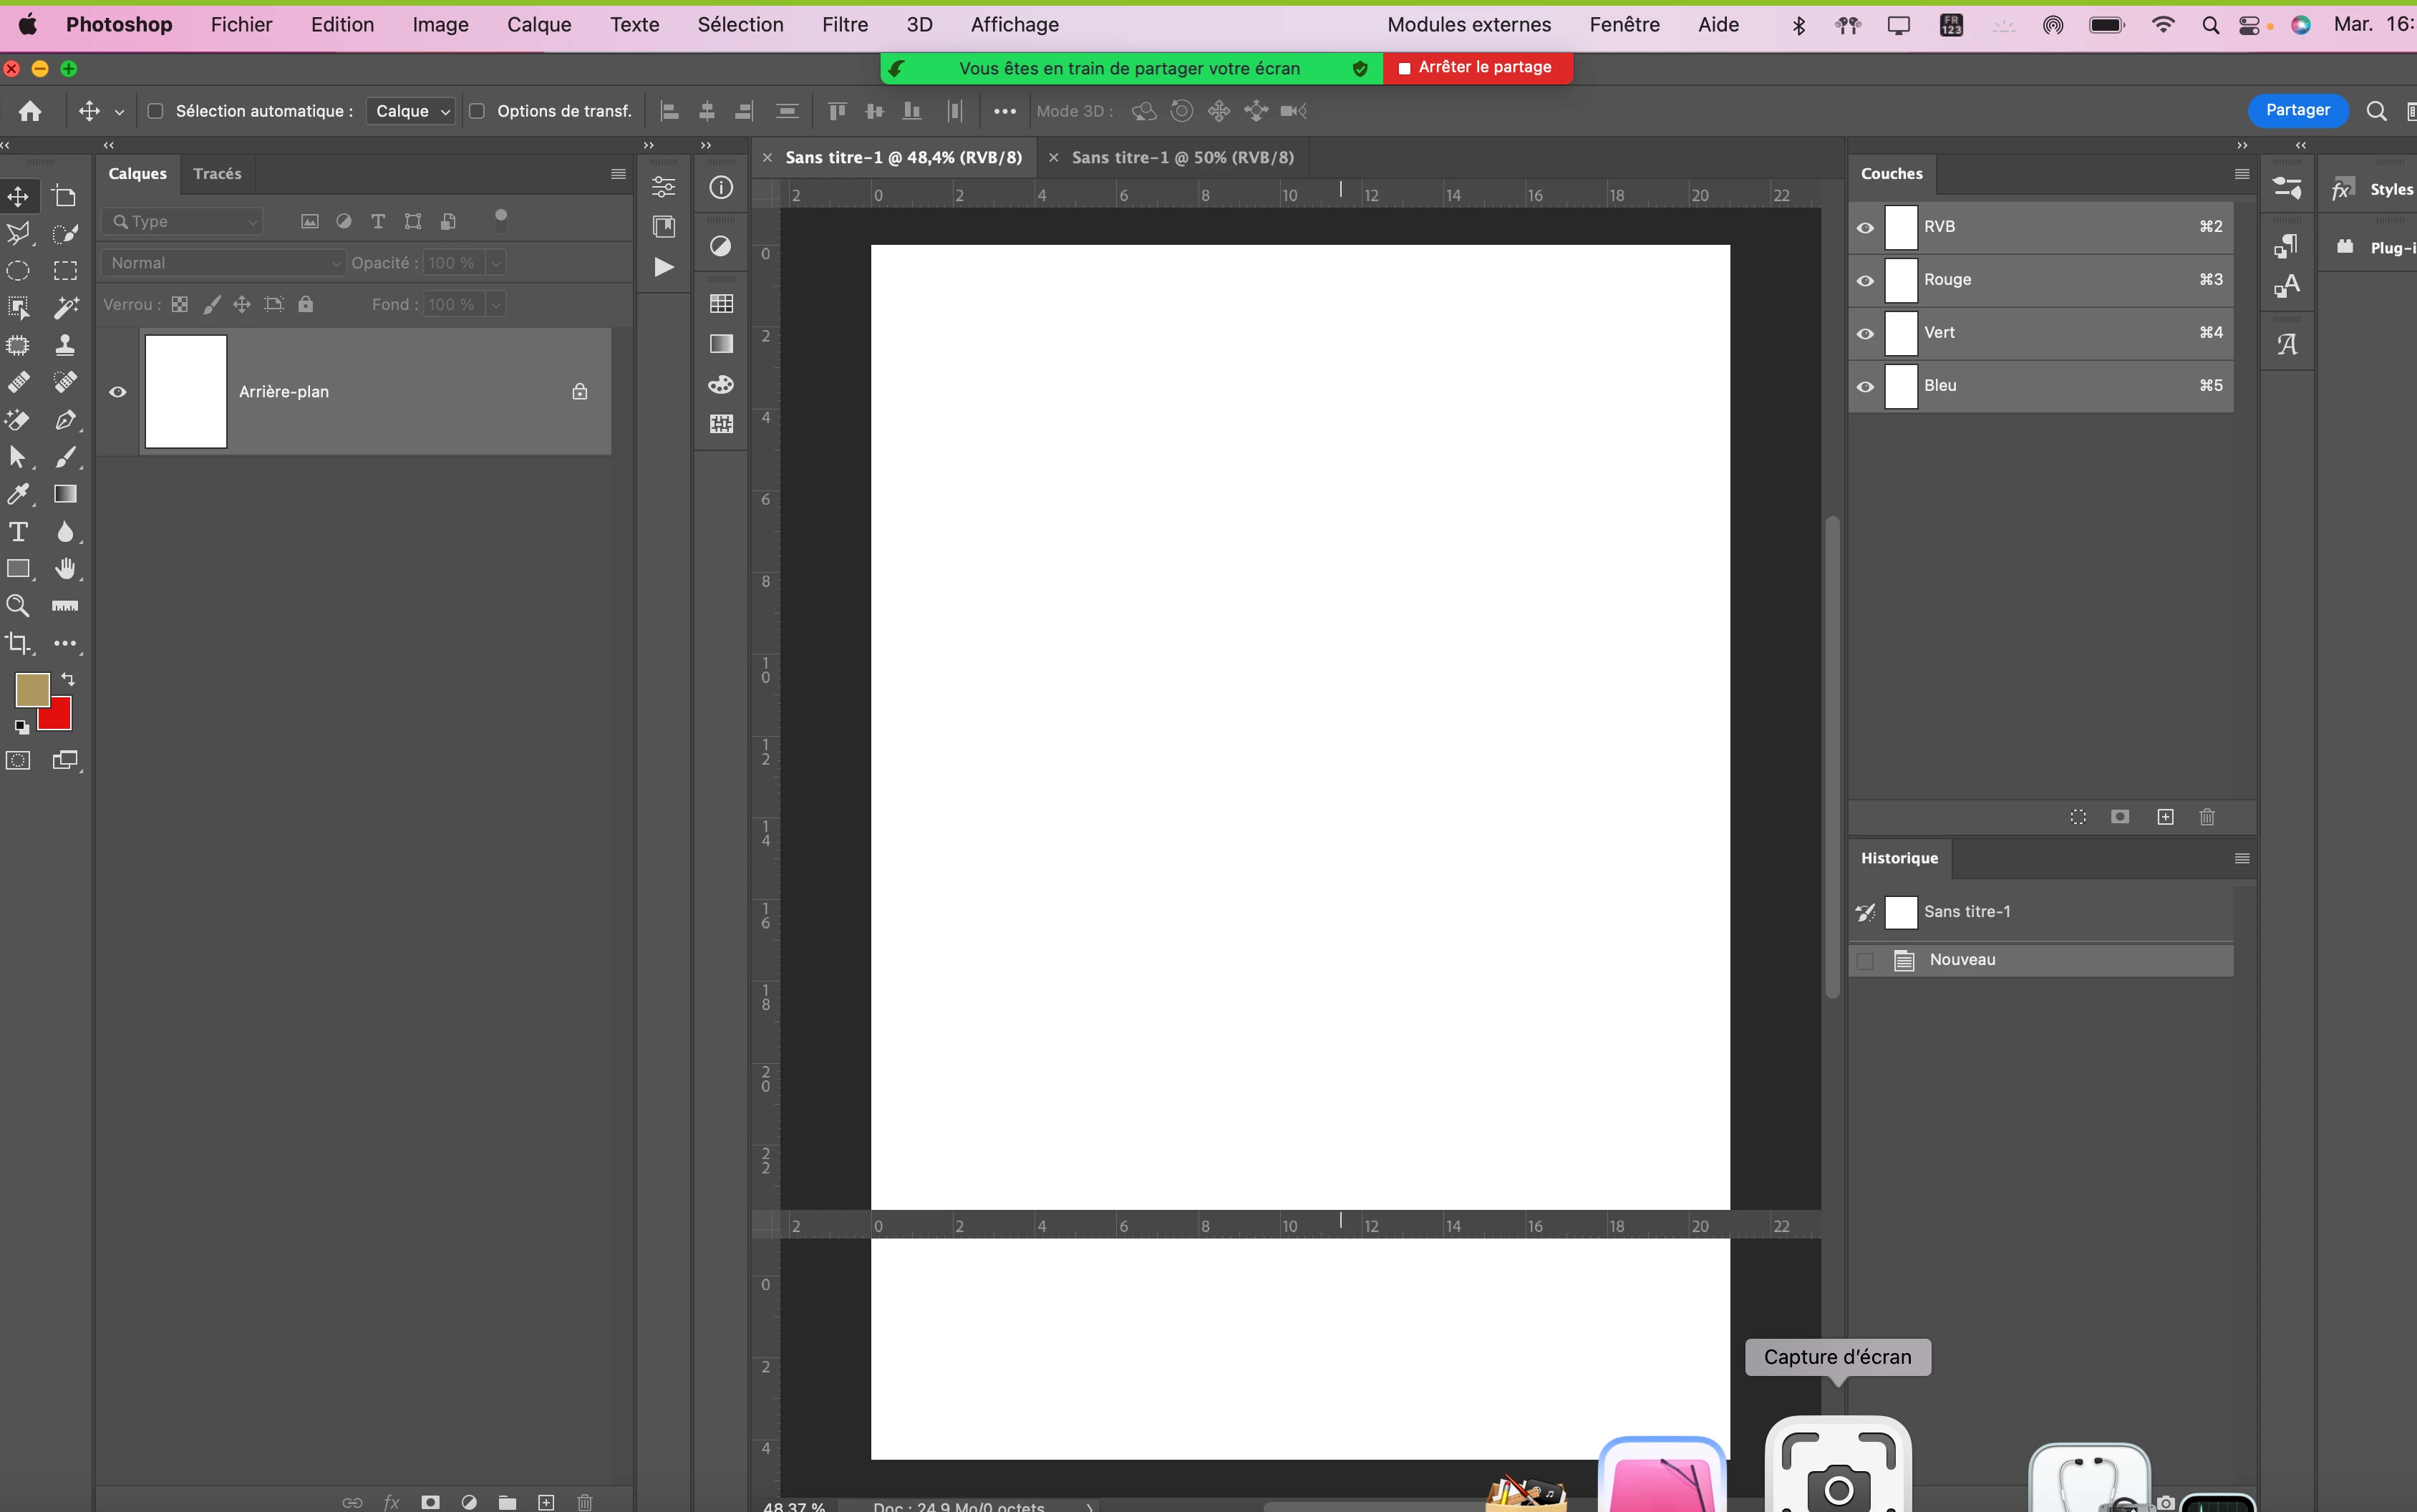Select the Type (text) tool
The image size is (2417, 1512).
[18, 532]
